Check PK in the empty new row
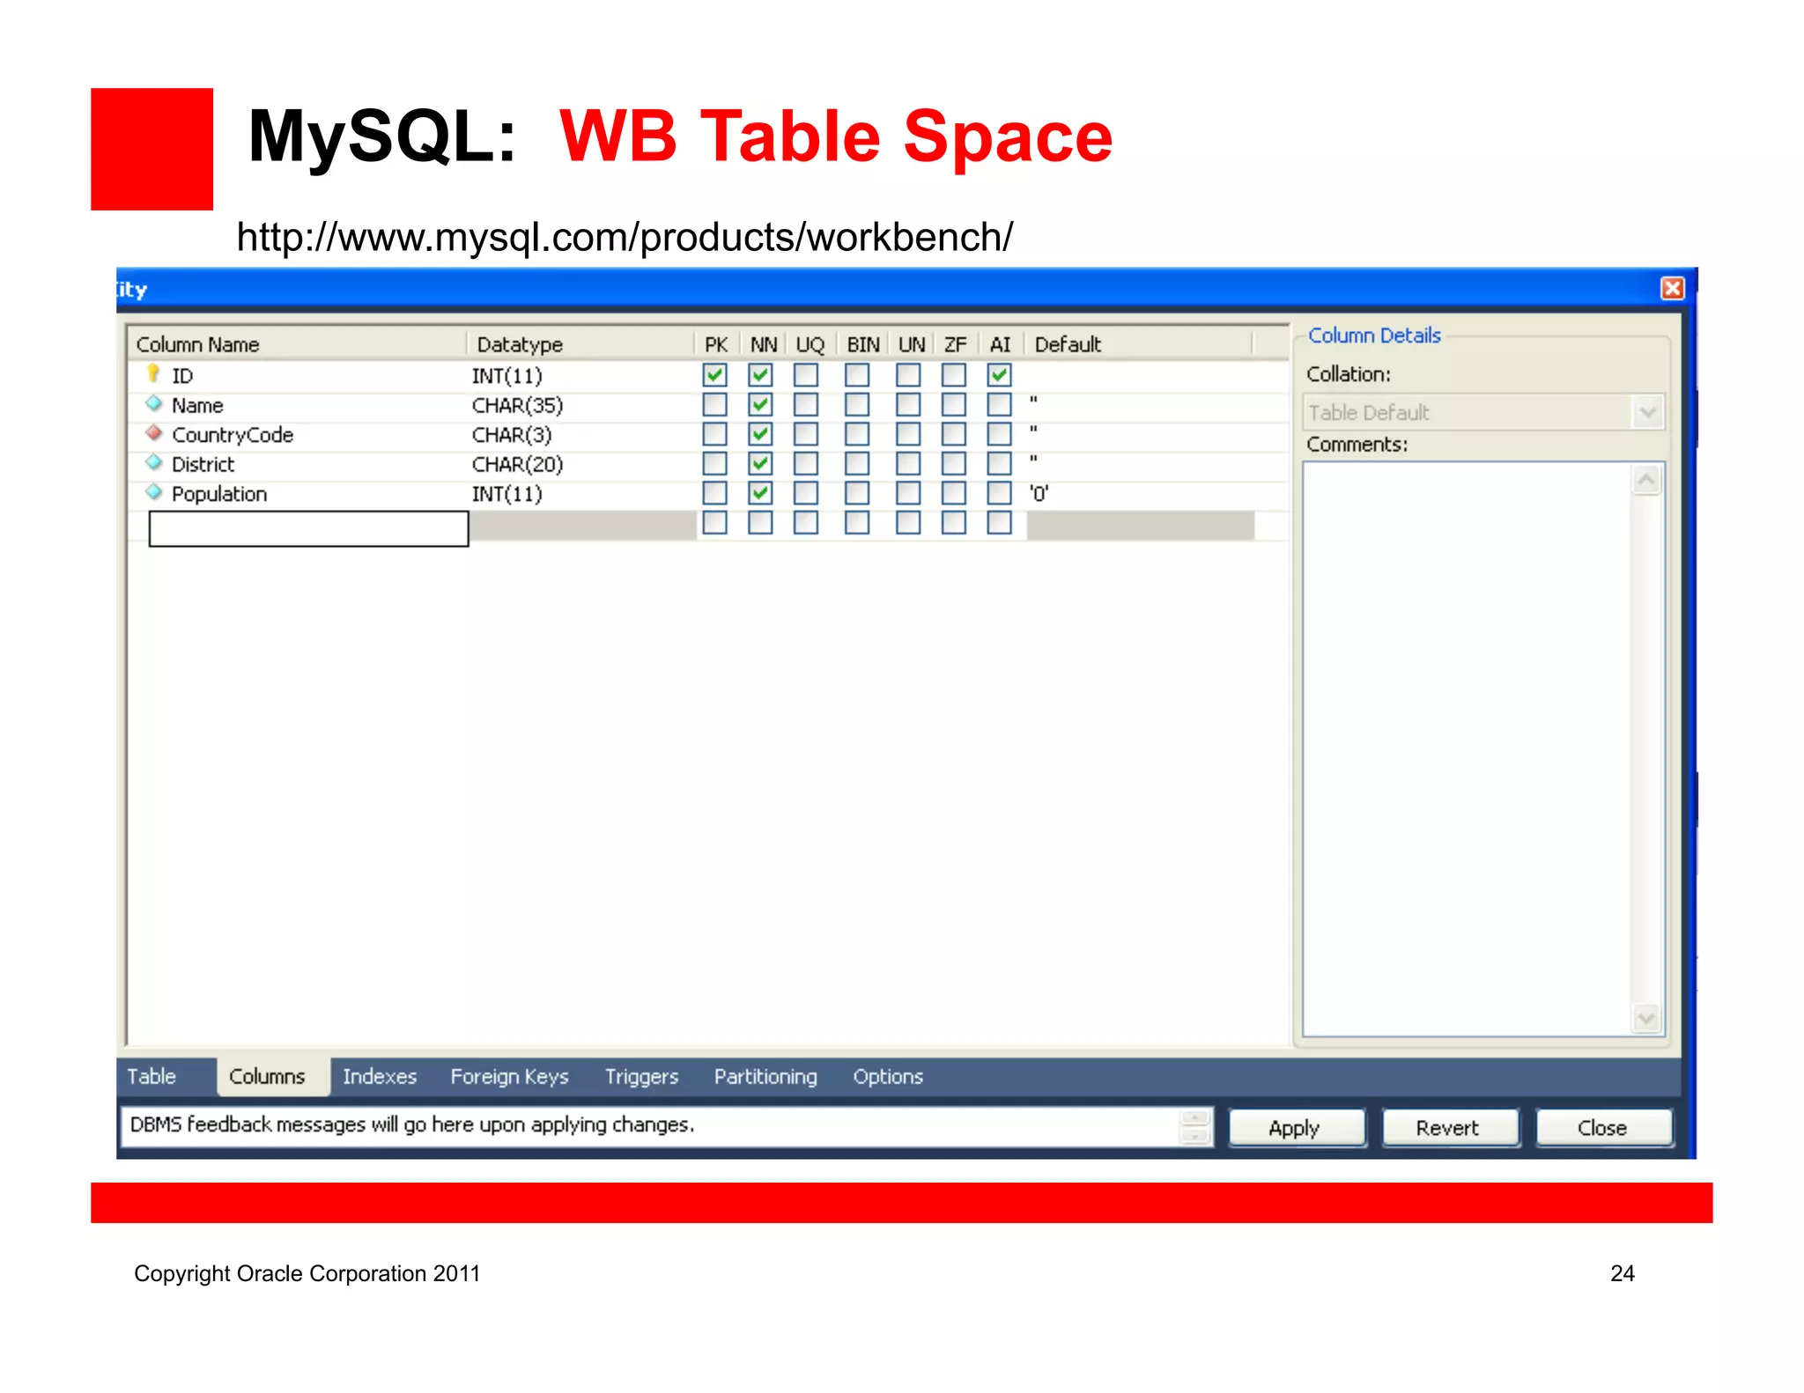Image resolution: width=1804 pixels, height=1393 pixels. coord(714,523)
